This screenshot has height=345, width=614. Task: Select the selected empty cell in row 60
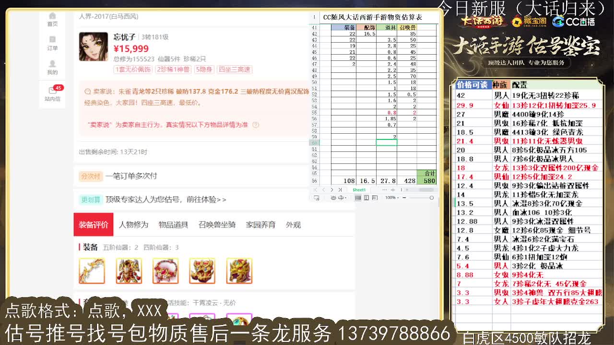click(386, 143)
